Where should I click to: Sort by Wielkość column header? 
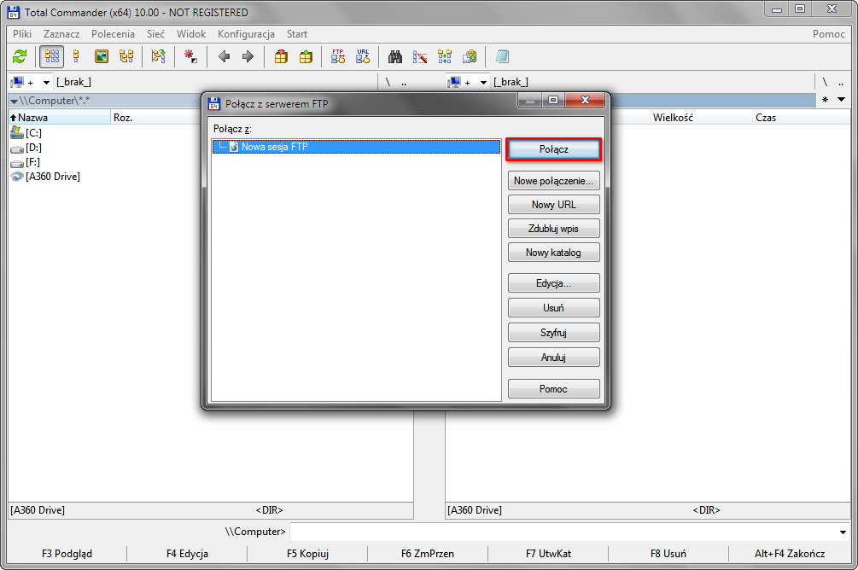pos(700,118)
